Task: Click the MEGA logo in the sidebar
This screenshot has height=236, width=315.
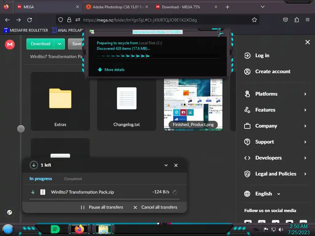Action: (10, 44)
